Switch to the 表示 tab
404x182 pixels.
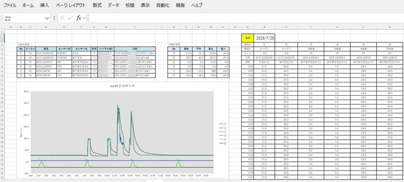pyautogui.click(x=145, y=5)
